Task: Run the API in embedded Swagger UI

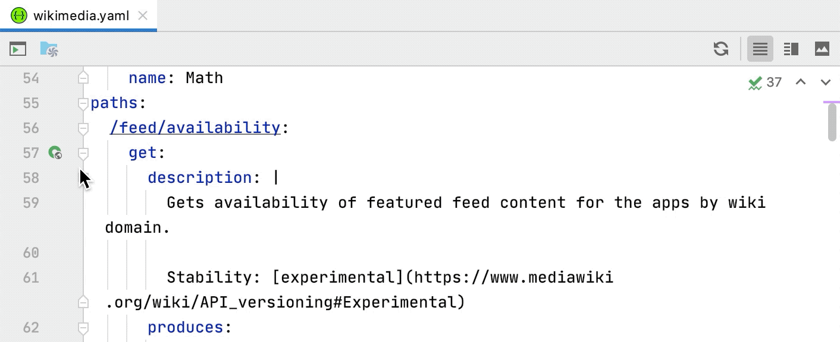Action: point(17,49)
